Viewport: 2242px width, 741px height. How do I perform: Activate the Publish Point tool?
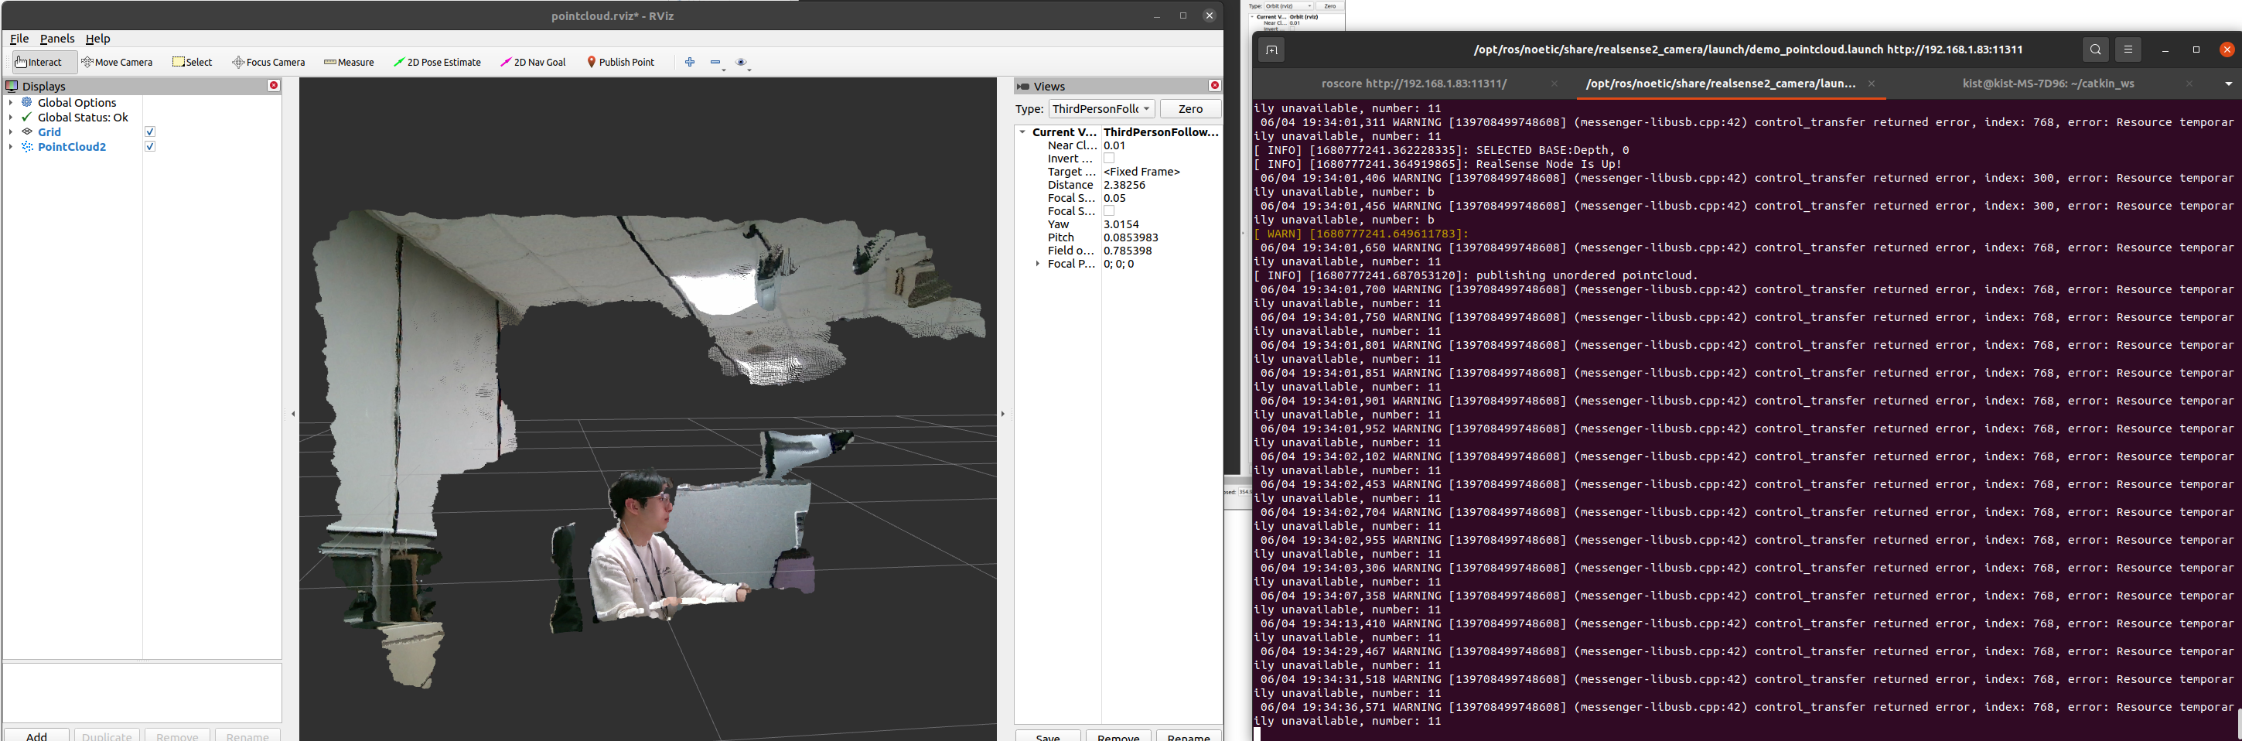click(x=620, y=63)
